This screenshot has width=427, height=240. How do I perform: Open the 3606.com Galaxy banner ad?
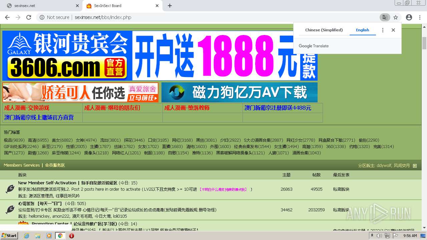coord(160,56)
